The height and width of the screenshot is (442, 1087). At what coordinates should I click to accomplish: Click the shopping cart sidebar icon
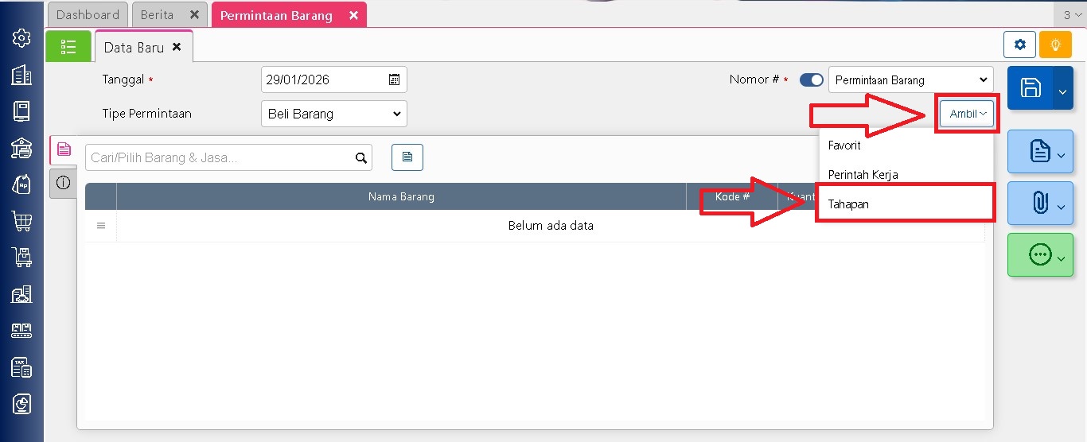(x=21, y=221)
